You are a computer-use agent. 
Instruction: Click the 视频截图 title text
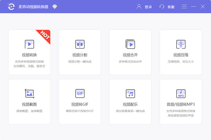(29, 104)
